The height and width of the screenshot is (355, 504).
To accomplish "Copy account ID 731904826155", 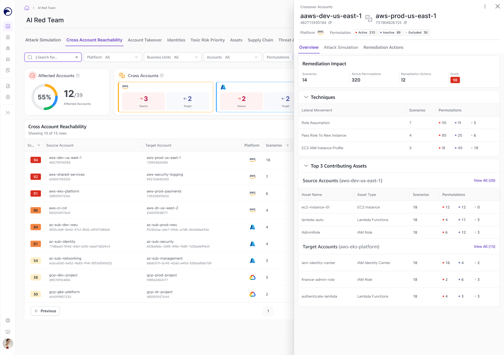I will [405, 23].
